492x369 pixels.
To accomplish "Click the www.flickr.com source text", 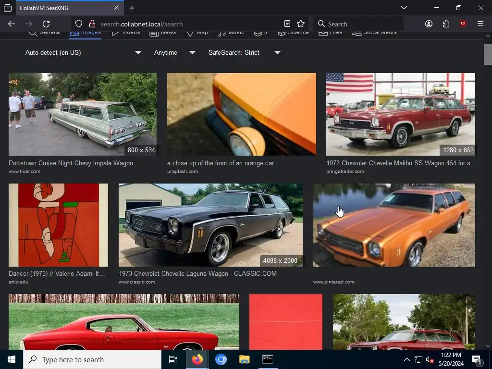I will [25, 172].
